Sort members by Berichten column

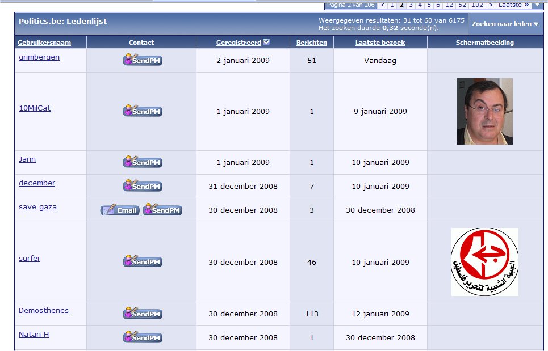(x=312, y=43)
